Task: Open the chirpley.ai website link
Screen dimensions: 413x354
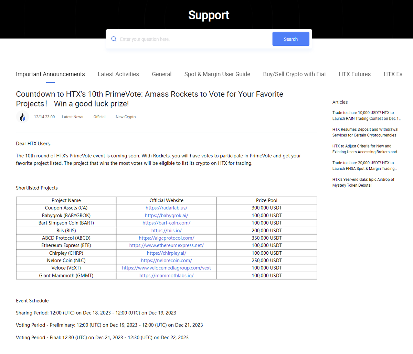Action: point(167,253)
